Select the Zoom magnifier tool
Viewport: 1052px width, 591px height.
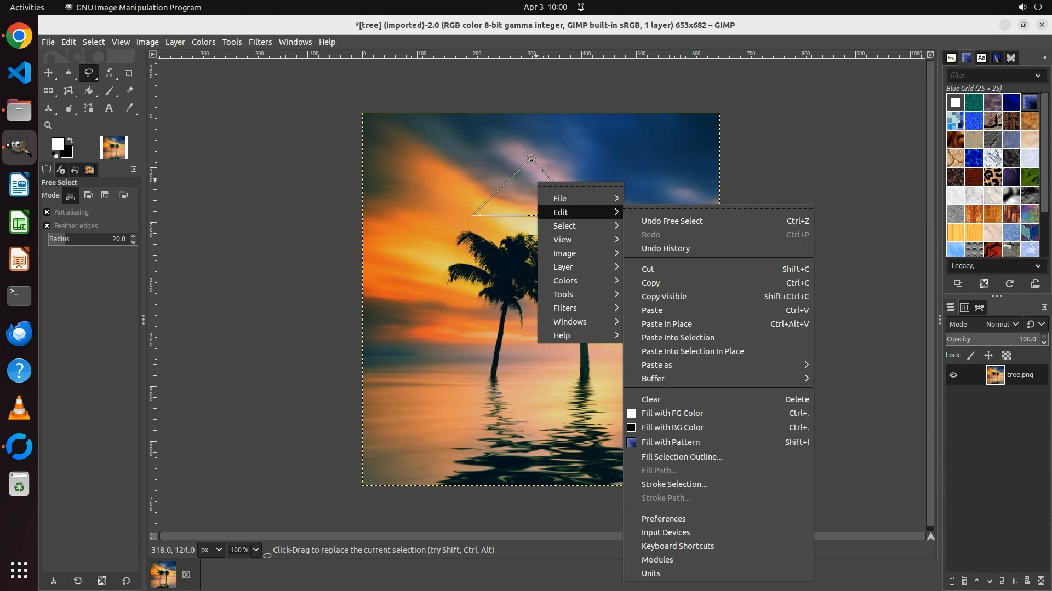(48, 125)
